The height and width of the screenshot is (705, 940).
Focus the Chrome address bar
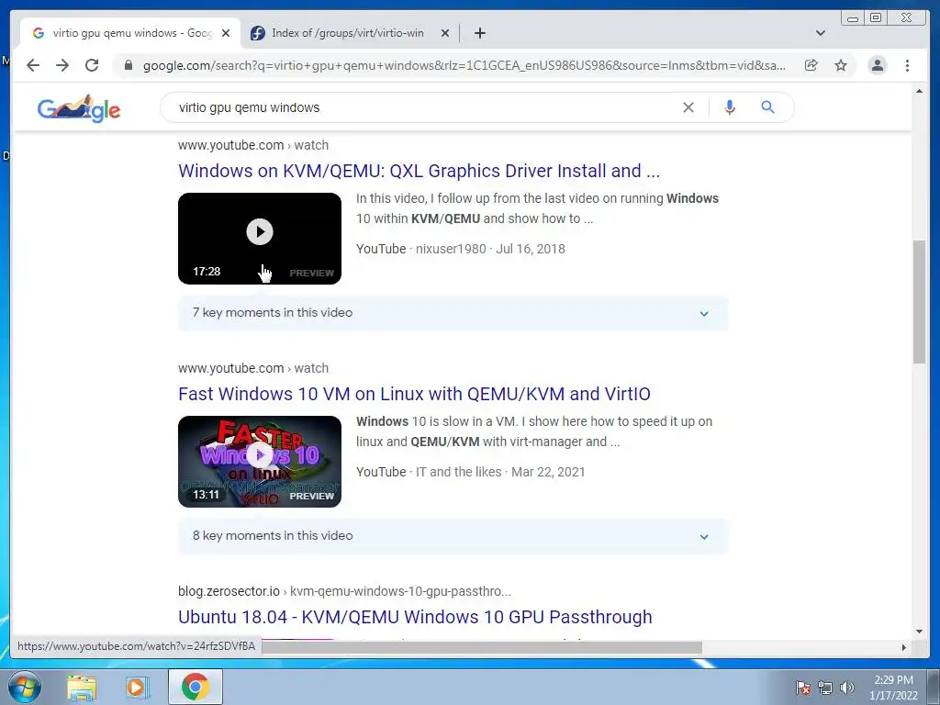pyautogui.click(x=464, y=65)
